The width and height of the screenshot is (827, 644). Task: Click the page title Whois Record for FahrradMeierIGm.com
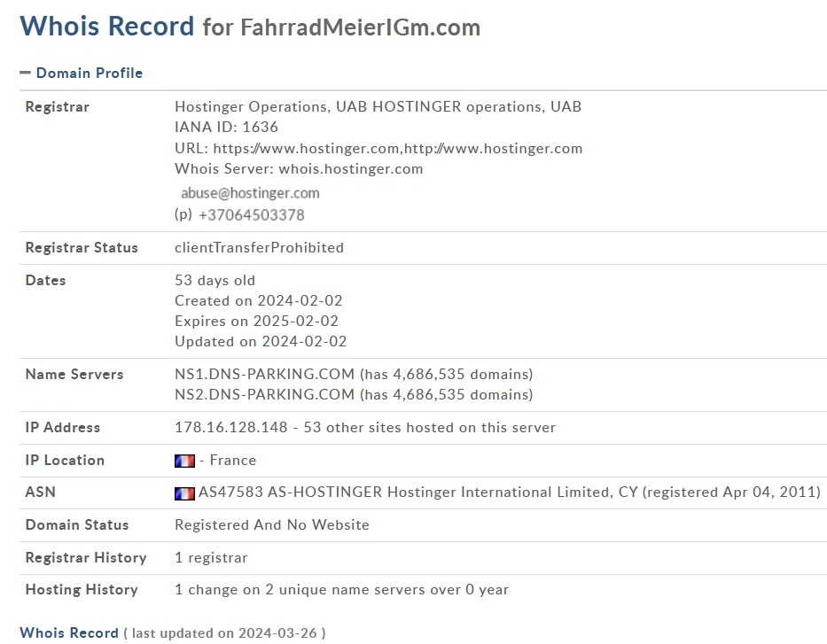pyautogui.click(x=250, y=27)
